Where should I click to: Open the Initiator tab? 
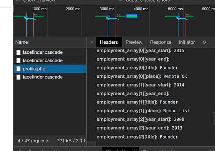click(x=187, y=42)
